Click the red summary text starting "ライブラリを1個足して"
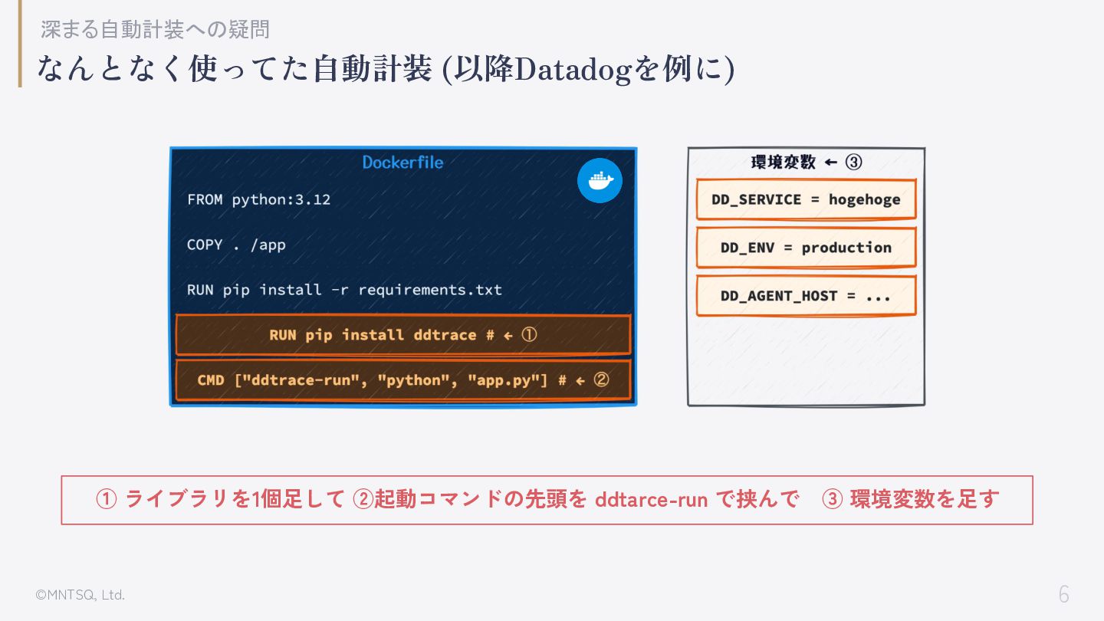Screen dimensions: 1104x621 [x=547, y=500]
